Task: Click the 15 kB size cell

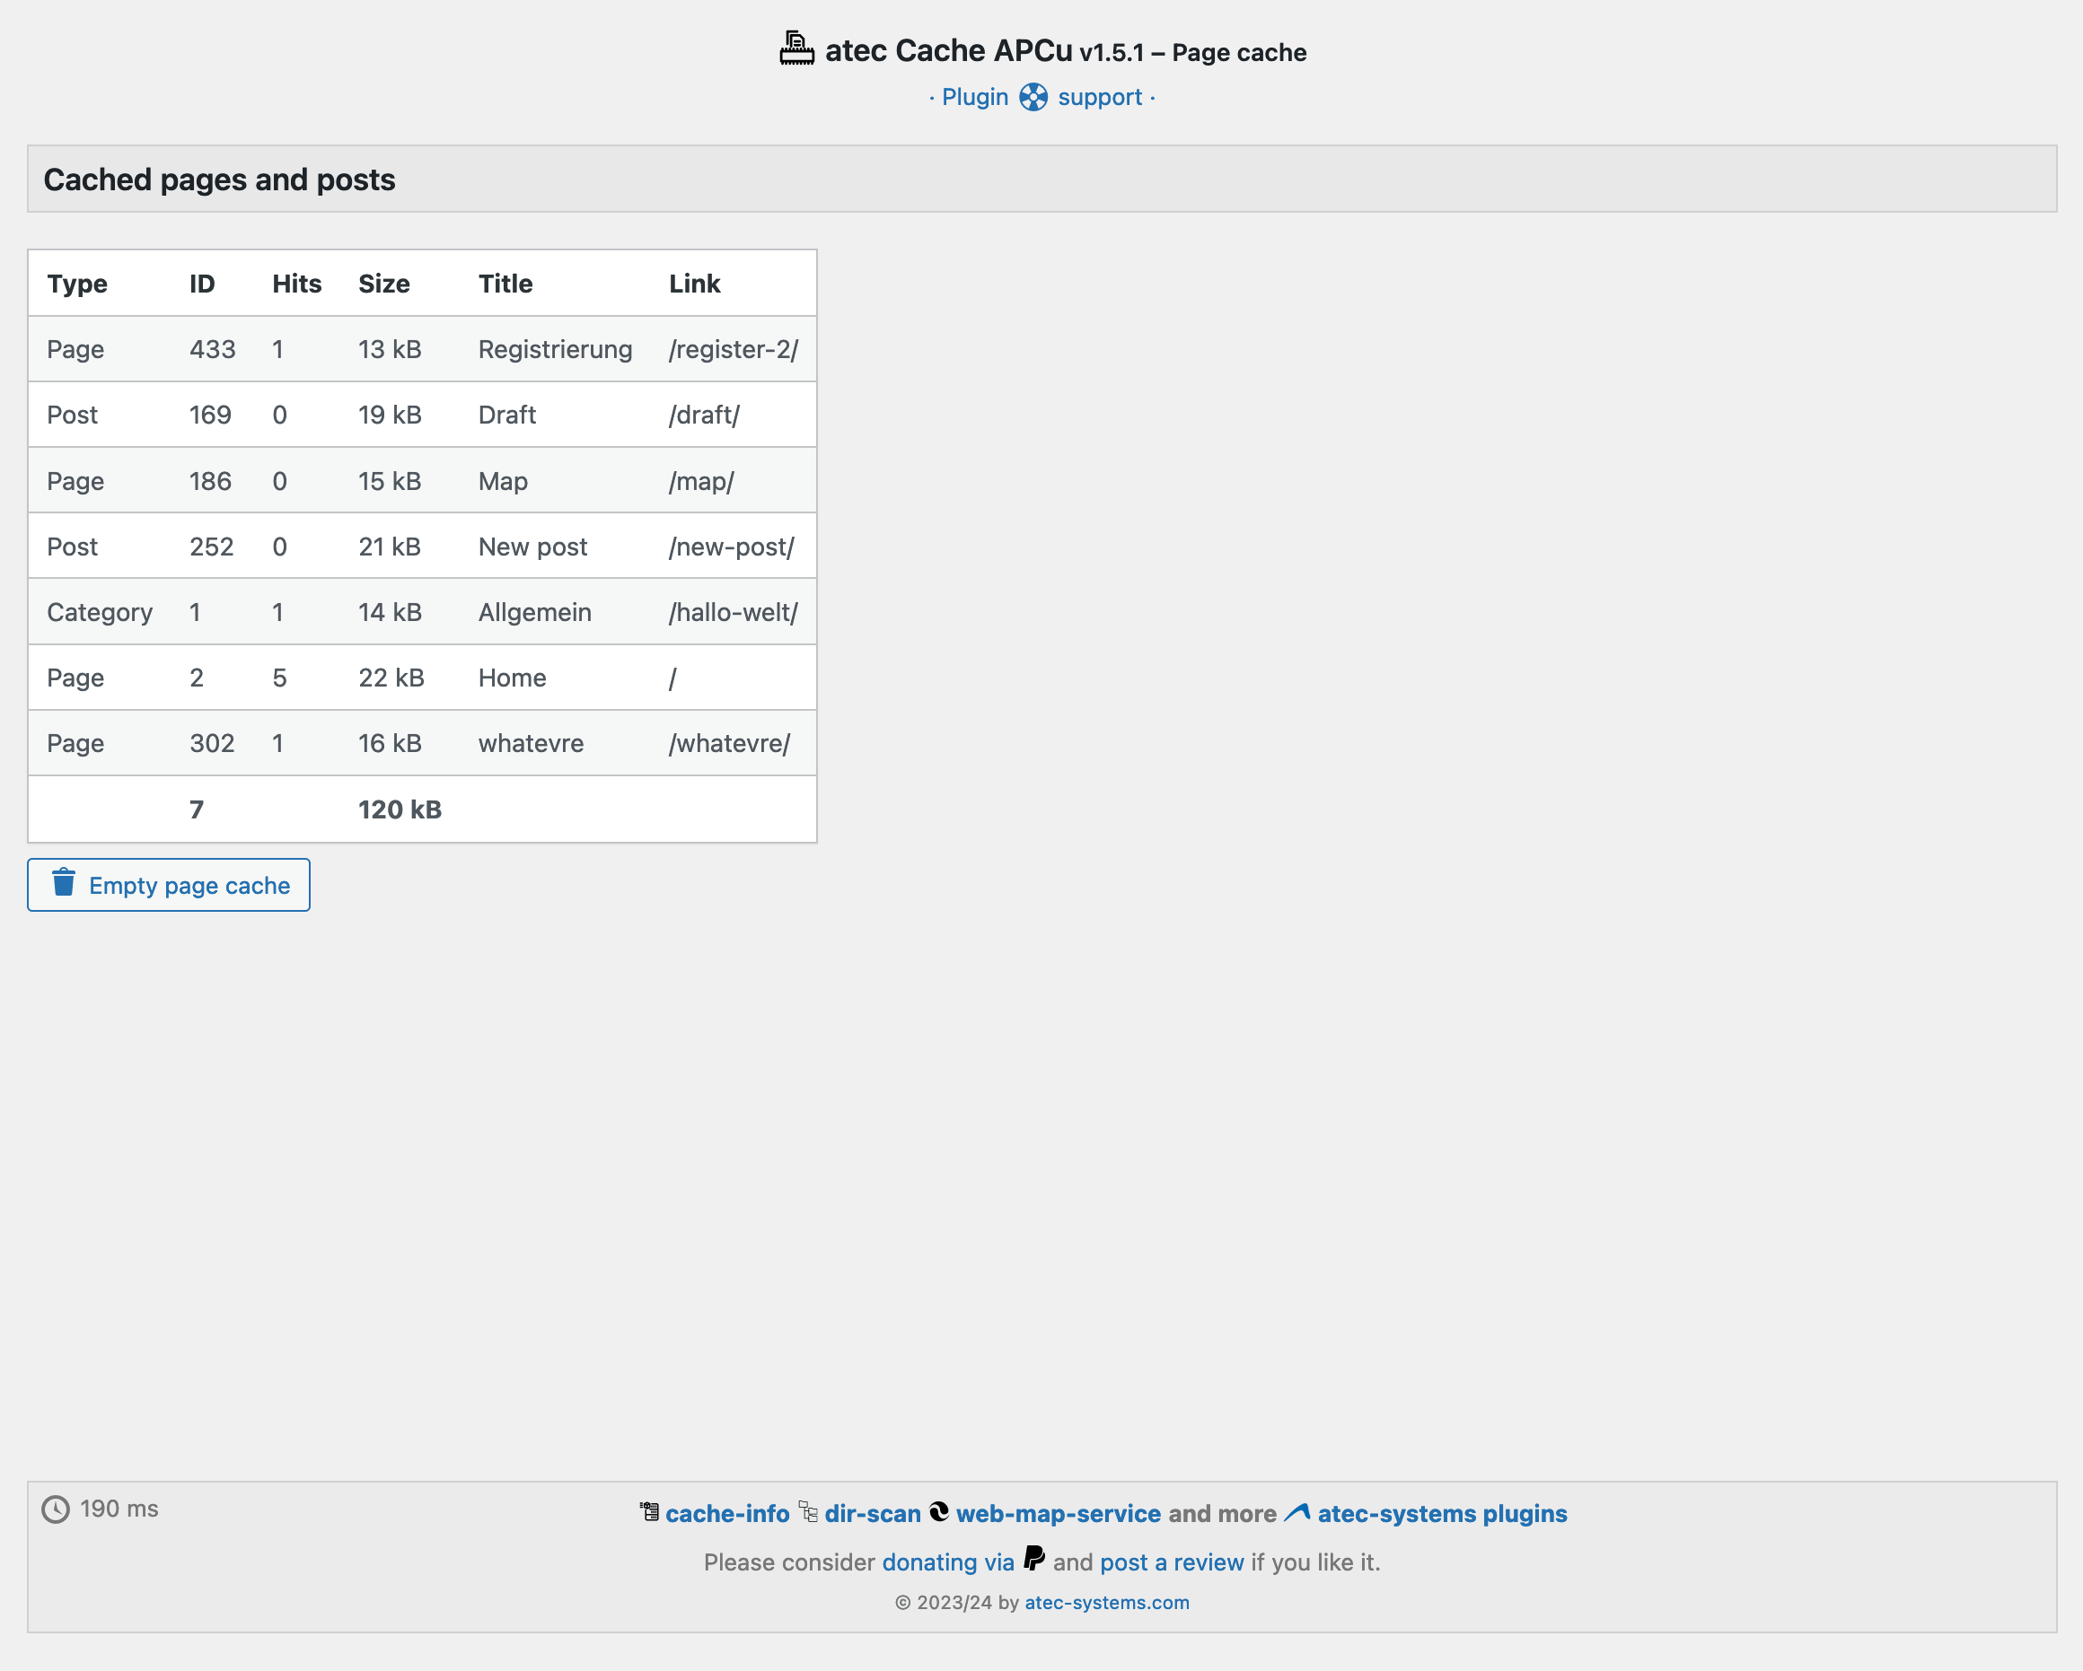Action: click(391, 481)
